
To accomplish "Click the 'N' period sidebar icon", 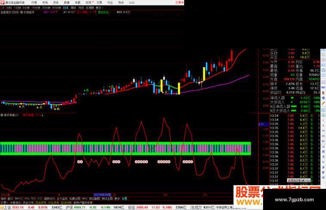I will [x=323, y=162].
